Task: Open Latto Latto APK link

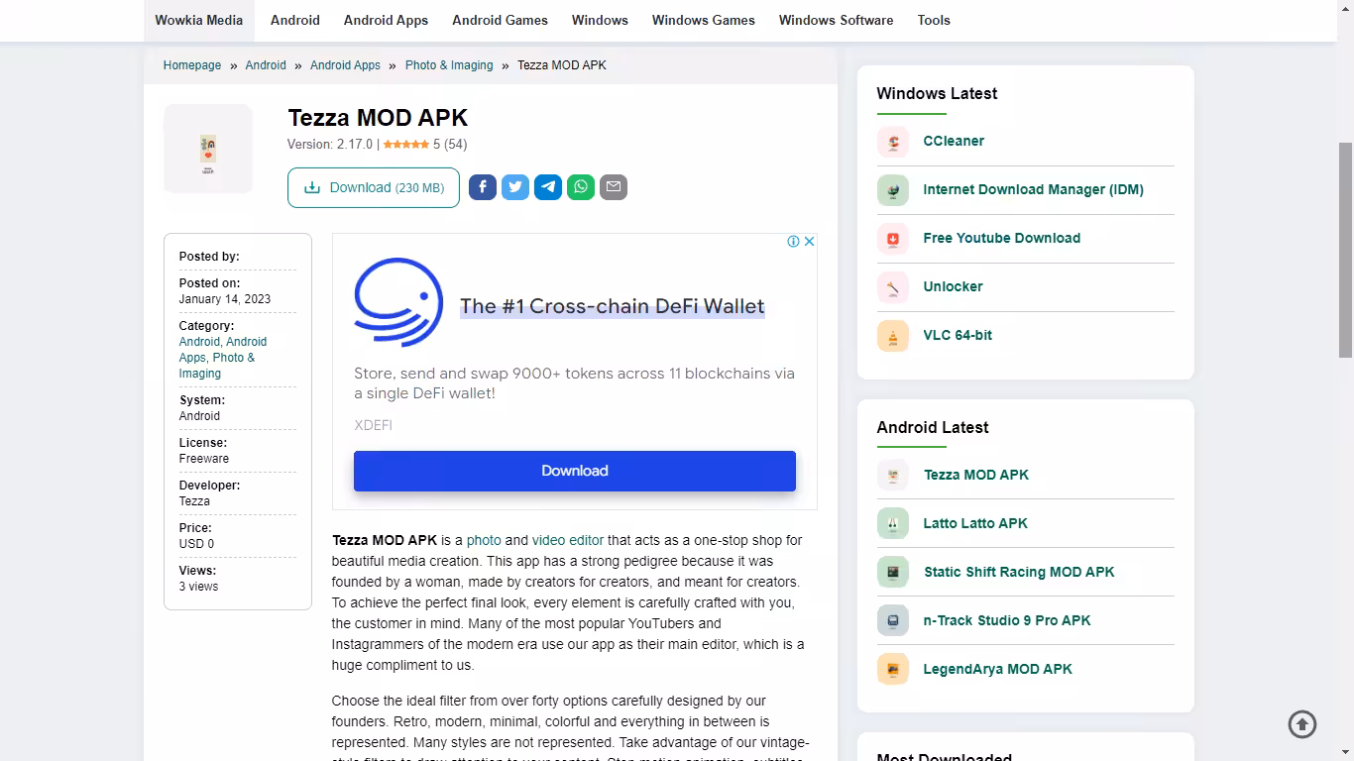Action: (x=975, y=523)
